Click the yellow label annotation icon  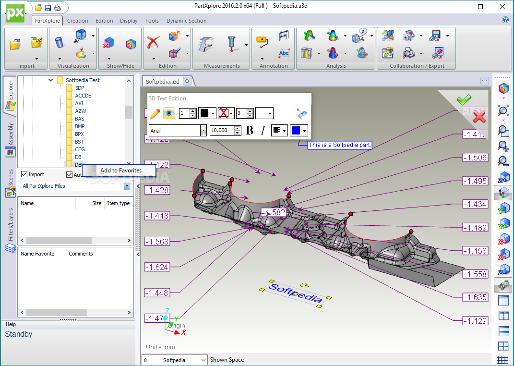(x=262, y=42)
